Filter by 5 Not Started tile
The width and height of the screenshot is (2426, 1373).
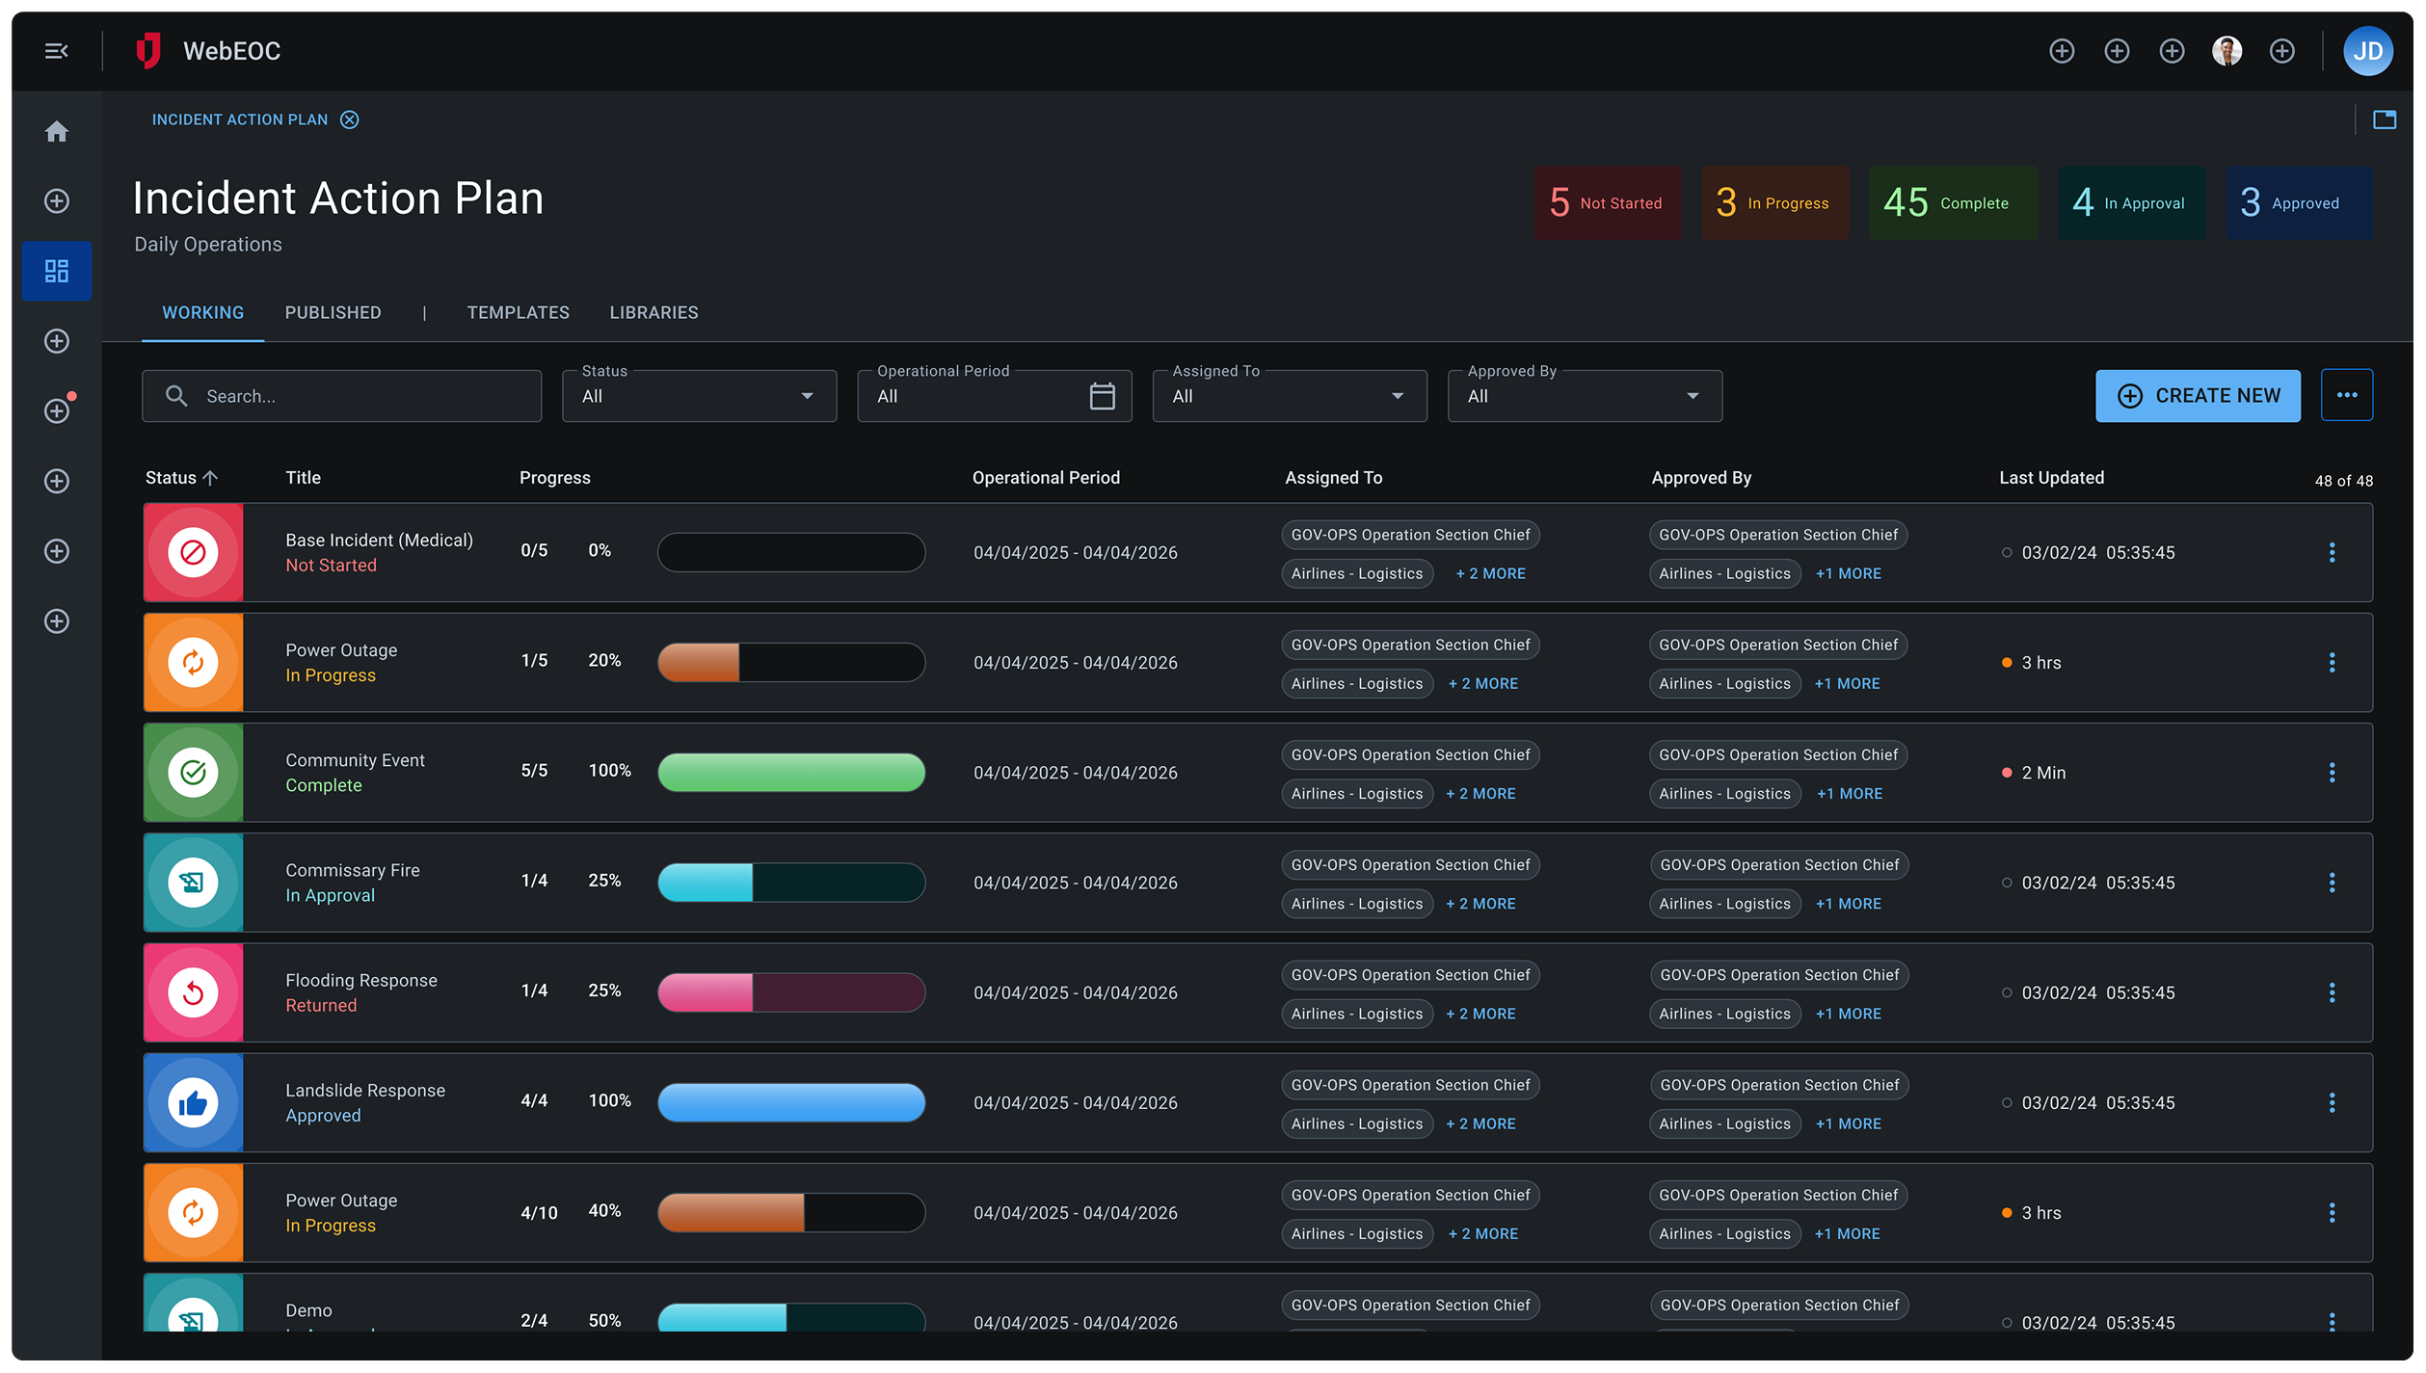pos(1607,203)
